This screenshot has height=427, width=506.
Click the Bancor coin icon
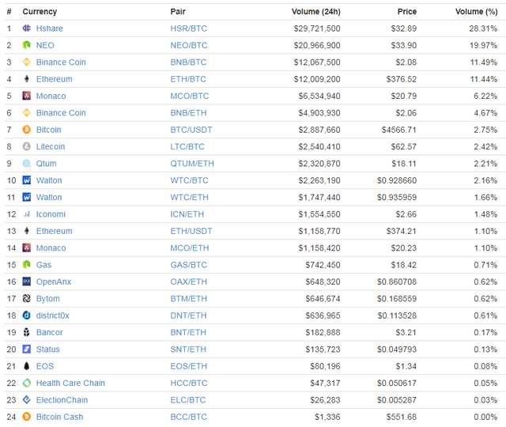pos(26,332)
